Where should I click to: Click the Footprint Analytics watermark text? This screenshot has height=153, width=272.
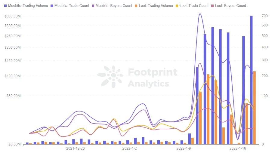click(153, 78)
